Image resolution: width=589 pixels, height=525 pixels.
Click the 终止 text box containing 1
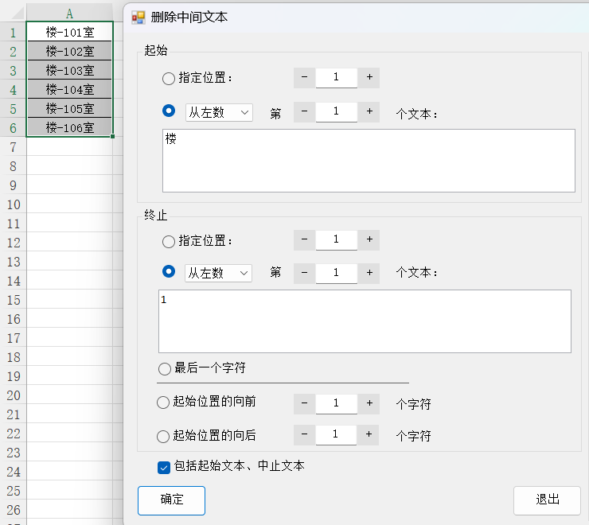(x=365, y=321)
